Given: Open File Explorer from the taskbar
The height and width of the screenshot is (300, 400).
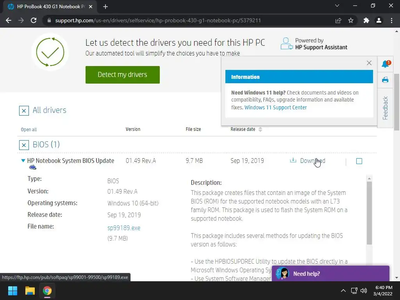Looking at the screenshot, I should 30,291.
